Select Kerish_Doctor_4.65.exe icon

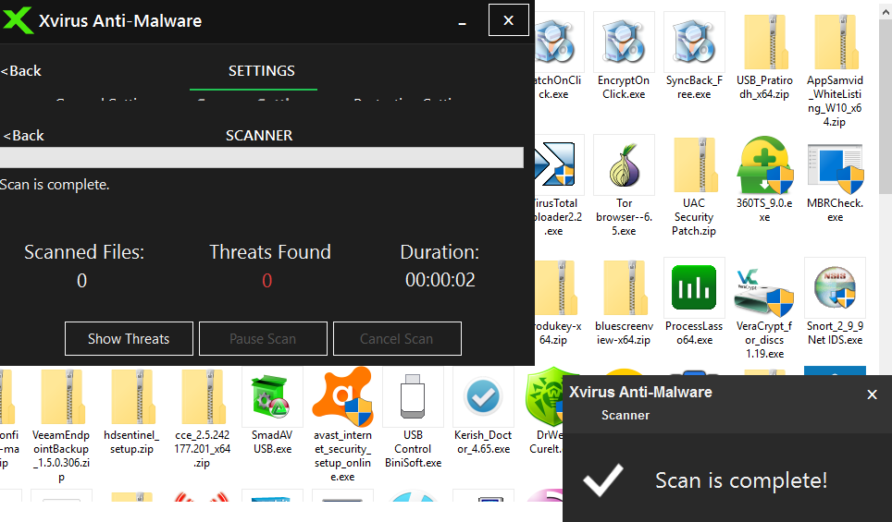(483, 396)
